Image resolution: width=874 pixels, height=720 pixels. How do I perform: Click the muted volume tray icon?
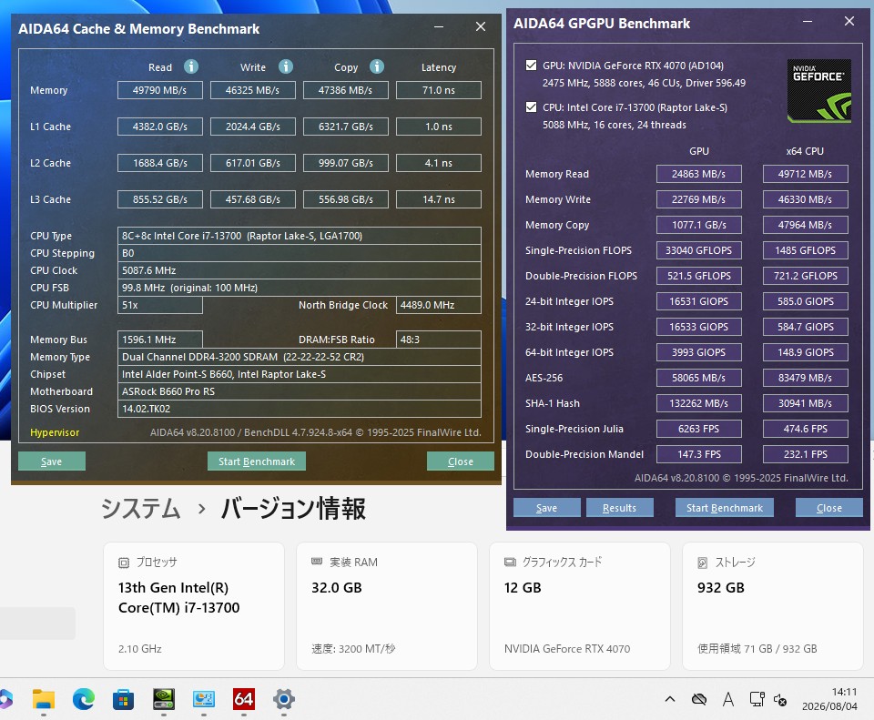780,700
